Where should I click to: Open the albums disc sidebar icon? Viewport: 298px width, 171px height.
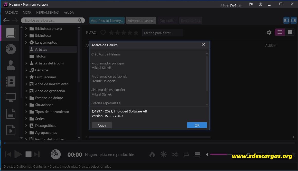11,49
